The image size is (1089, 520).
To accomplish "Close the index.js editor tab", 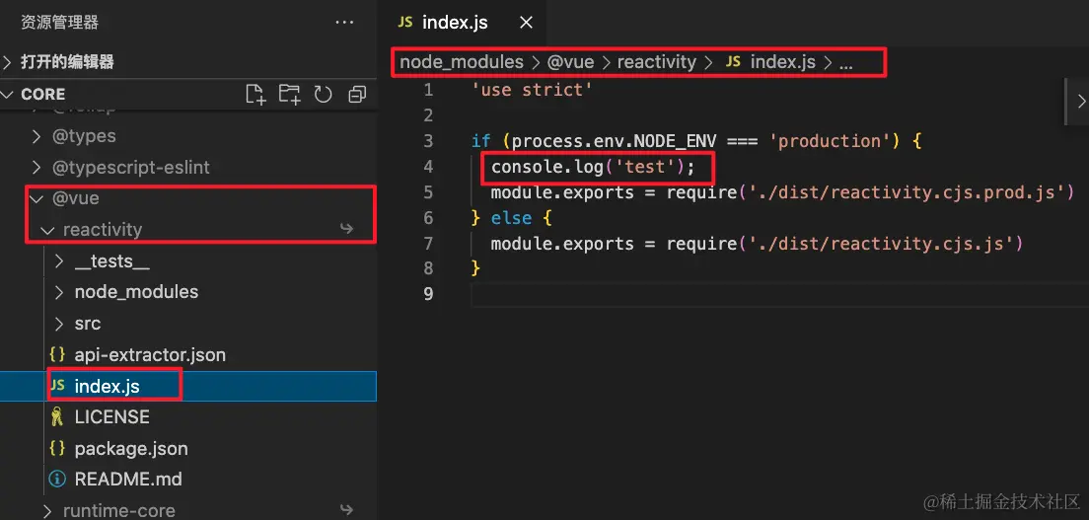I will [x=527, y=23].
